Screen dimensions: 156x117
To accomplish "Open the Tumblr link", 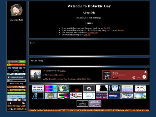I will [x=121, y=30].
